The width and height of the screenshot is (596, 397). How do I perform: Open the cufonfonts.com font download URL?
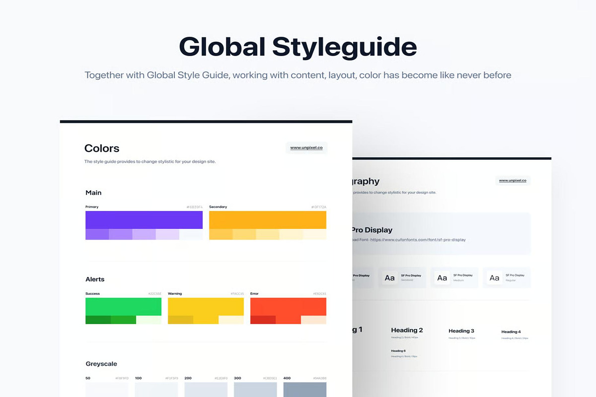[418, 240]
